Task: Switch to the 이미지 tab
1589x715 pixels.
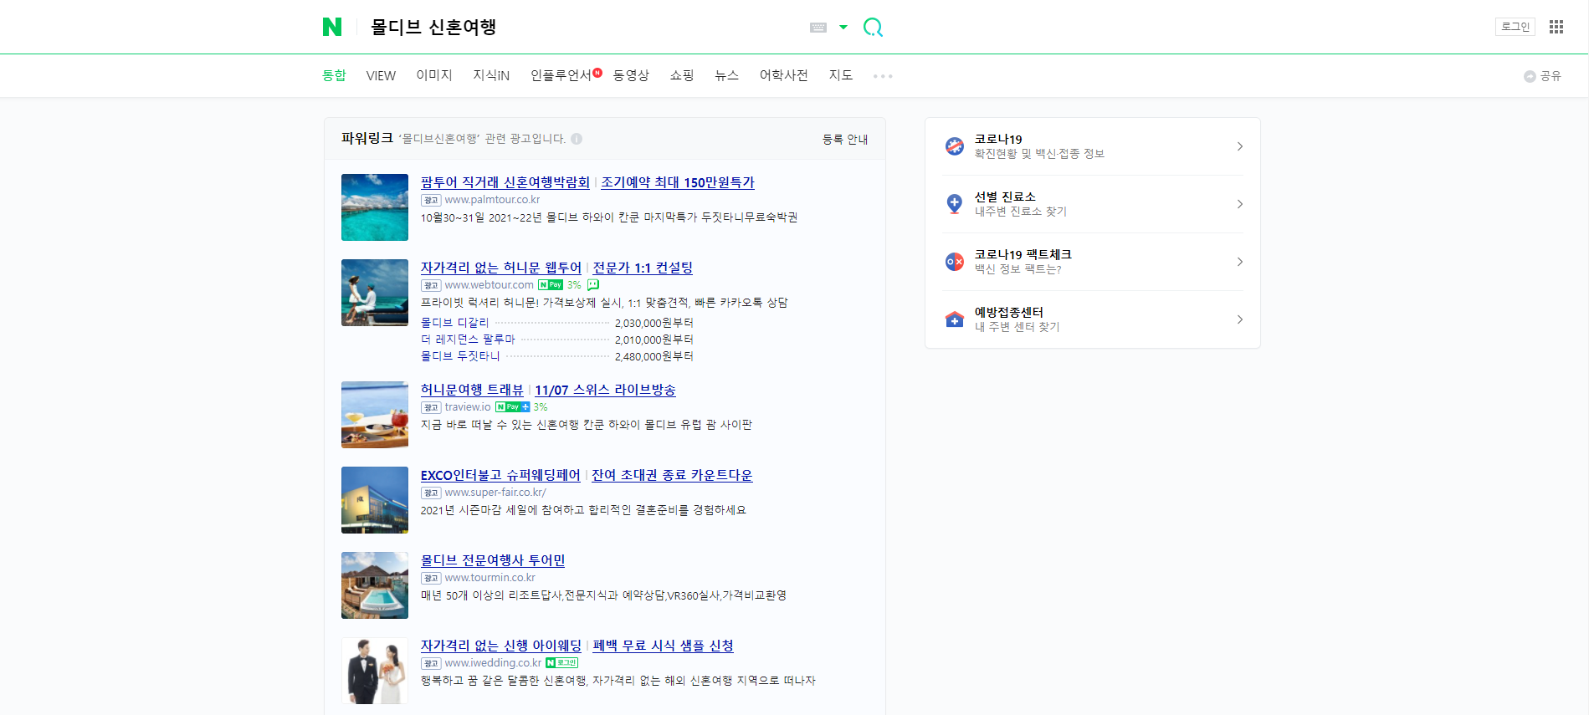Action: click(x=434, y=75)
